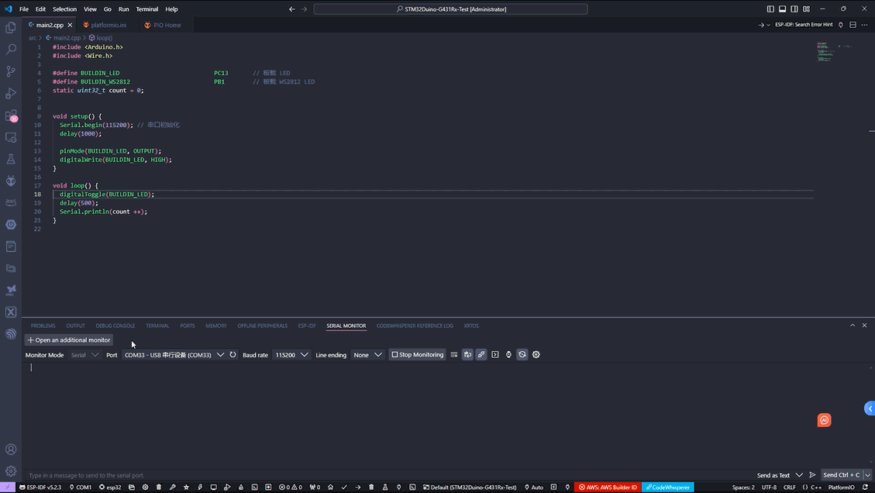Open the Terminal menu
This screenshot has width=875, height=493.
(146, 9)
